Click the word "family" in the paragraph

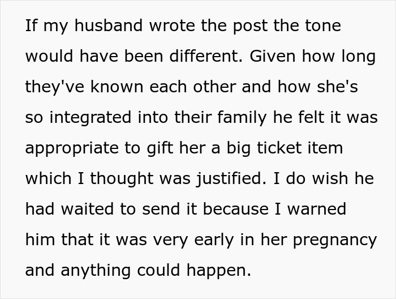242,118
